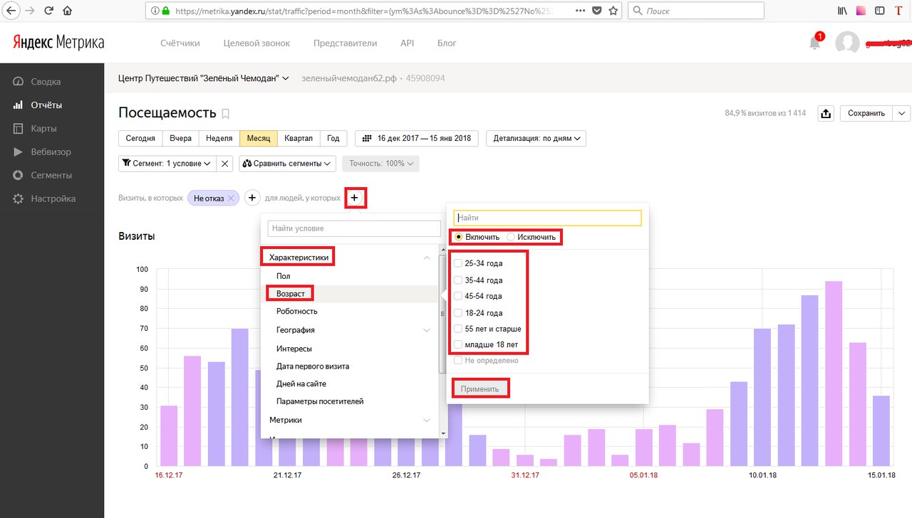Open the counter name dropdown
The image size is (912, 518).
click(204, 78)
